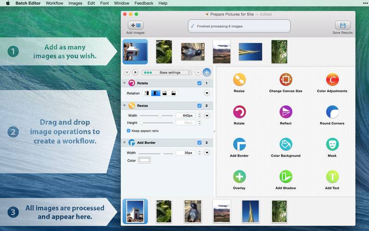Choose the Overlay operation icon
Viewport: 369px width, 231px height.
pyautogui.click(x=239, y=176)
